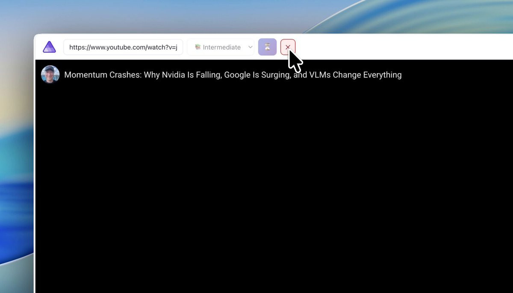Image resolution: width=513 pixels, height=293 pixels.
Task: Click the purple triangle app logo
Action: click(50, 47)
